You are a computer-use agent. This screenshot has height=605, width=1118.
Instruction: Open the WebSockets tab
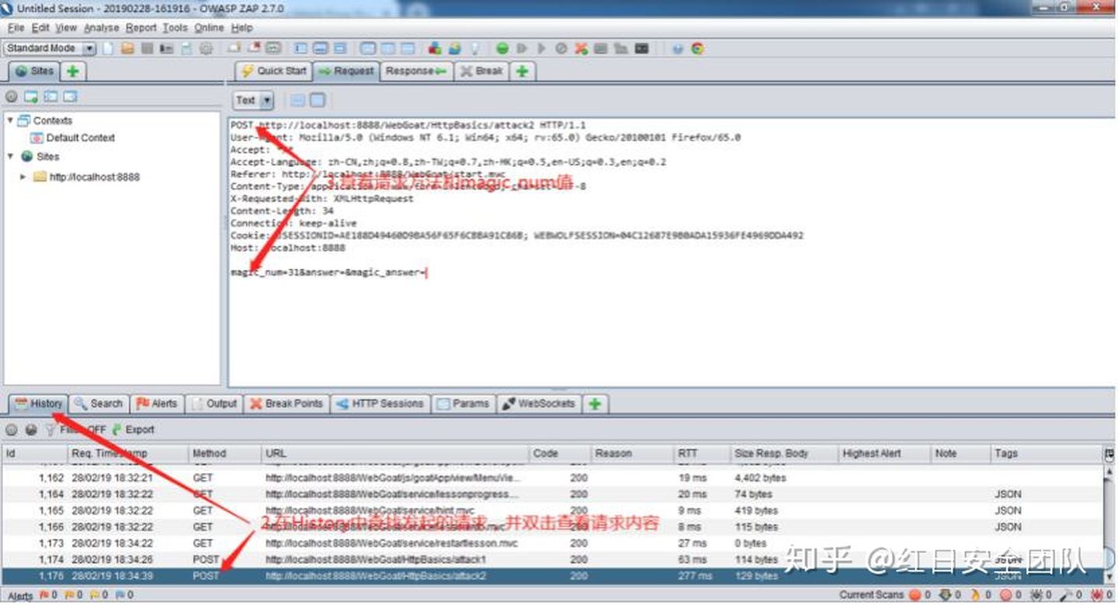click(539, 404)
